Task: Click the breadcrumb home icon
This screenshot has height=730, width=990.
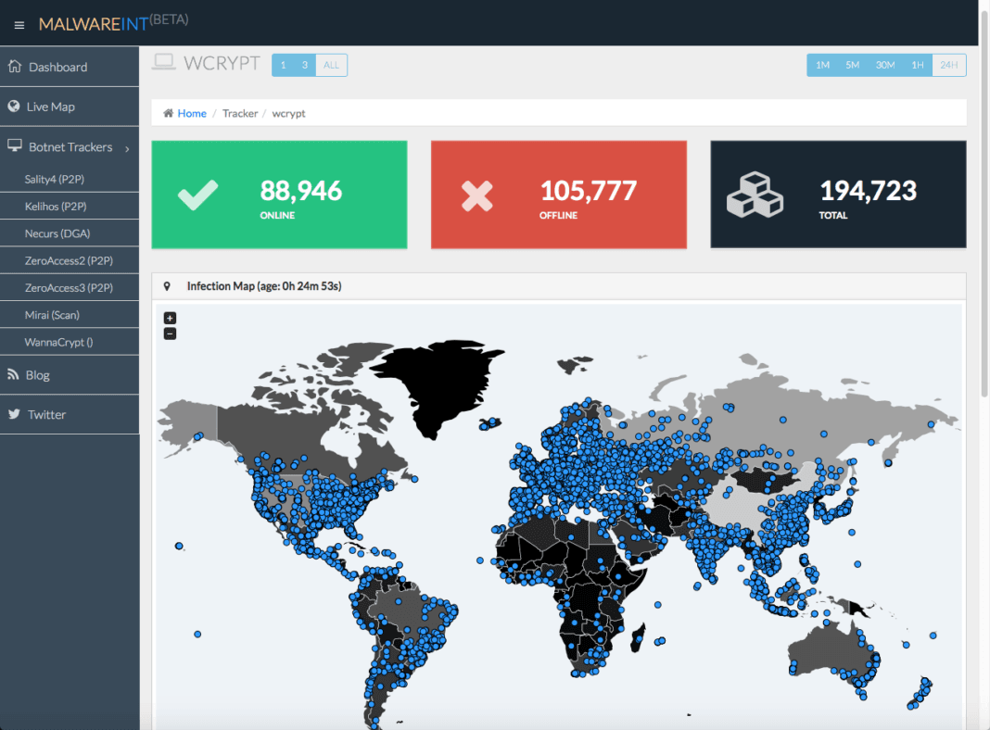Action: coord(168,114)
